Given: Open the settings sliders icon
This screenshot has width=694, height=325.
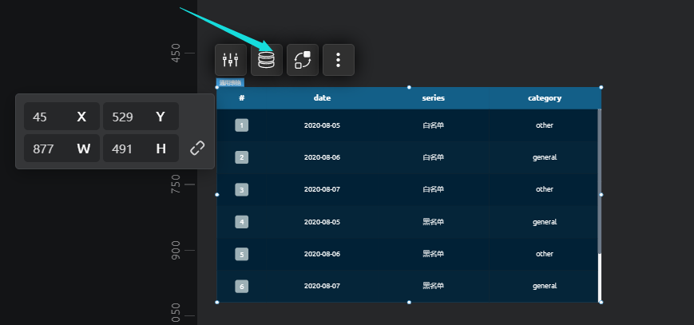Looking at the screenshot, I should [x=231, y=60].
